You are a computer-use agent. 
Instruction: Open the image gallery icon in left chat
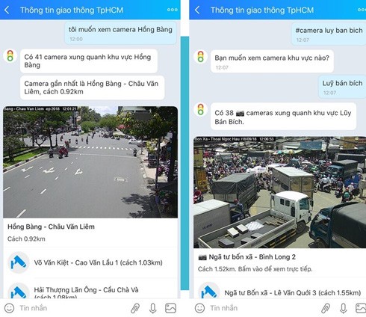170,308
